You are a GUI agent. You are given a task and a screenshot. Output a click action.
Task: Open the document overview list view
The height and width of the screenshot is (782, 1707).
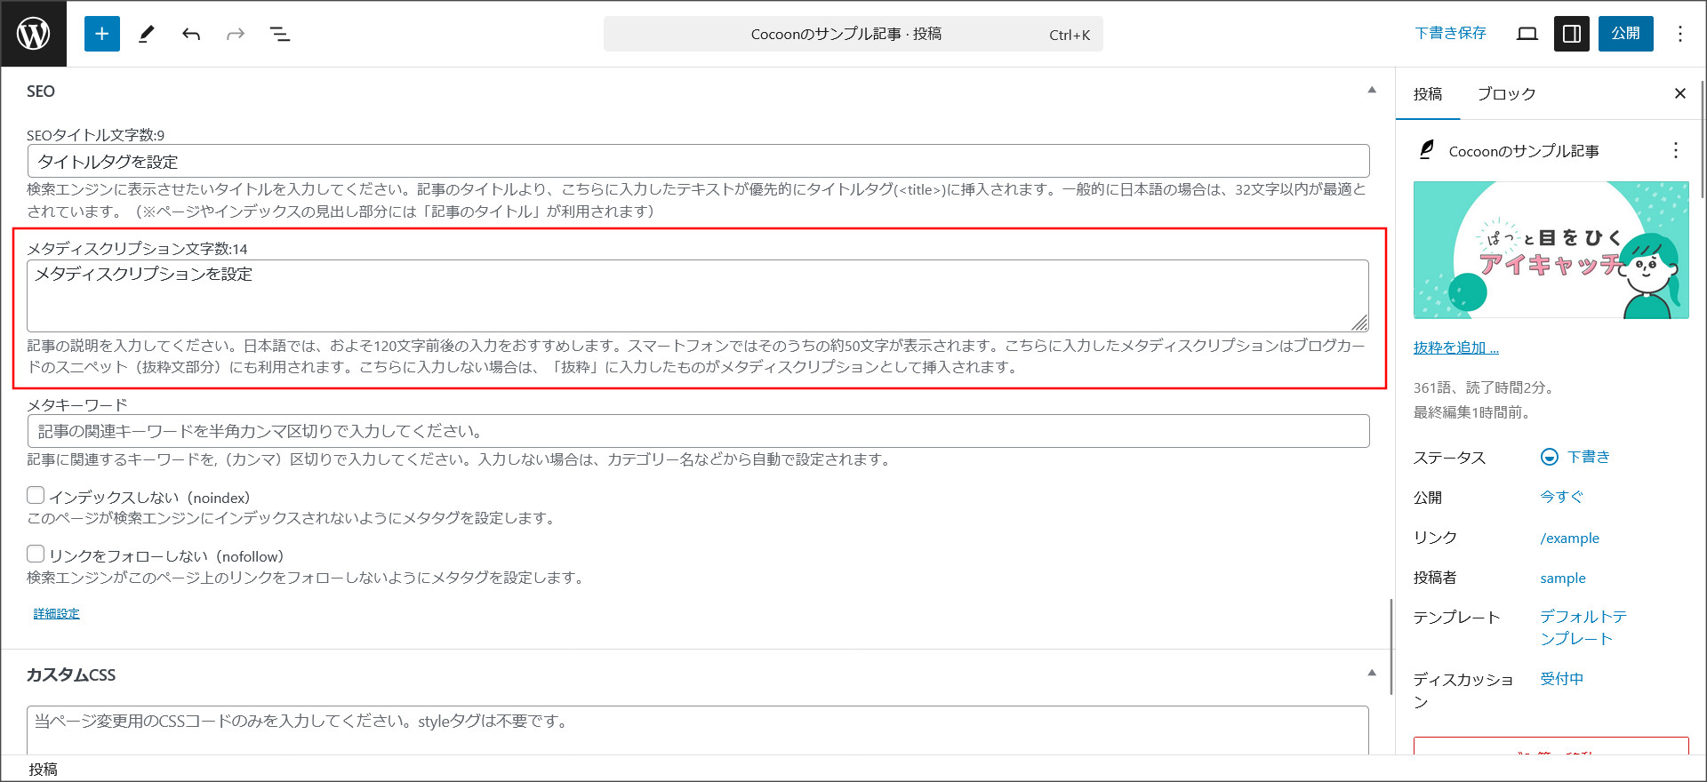280,34
